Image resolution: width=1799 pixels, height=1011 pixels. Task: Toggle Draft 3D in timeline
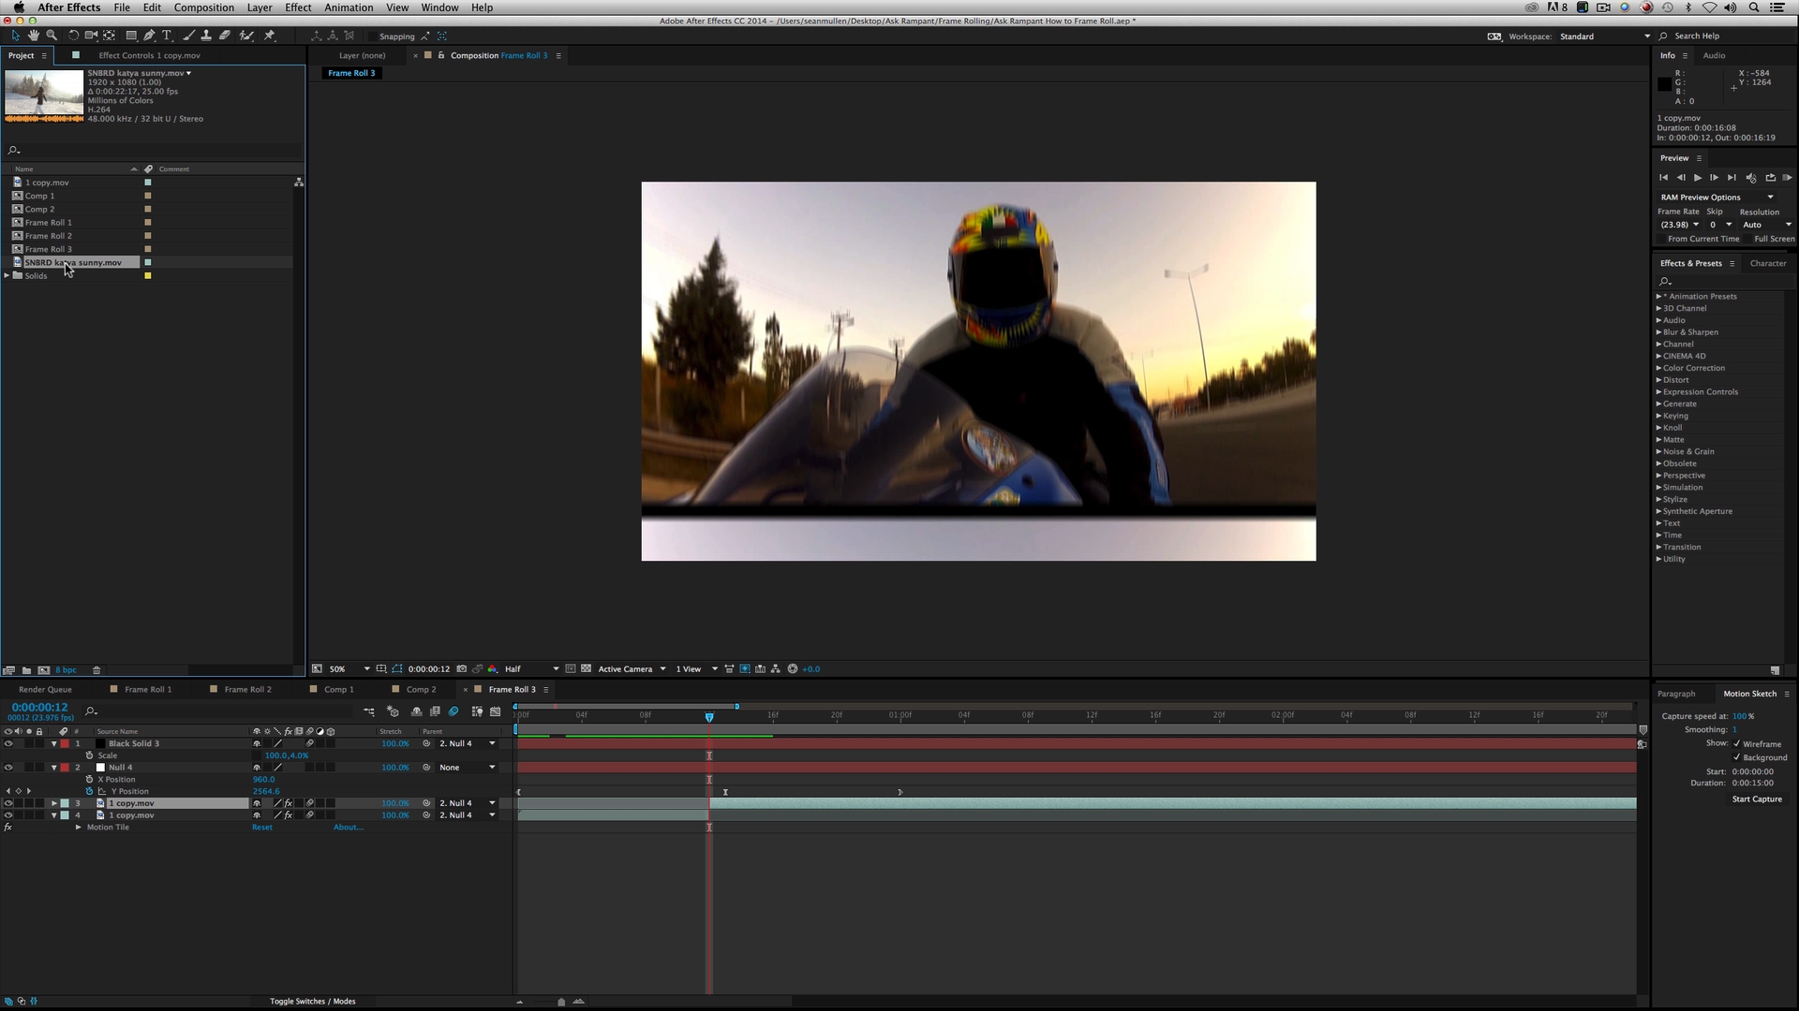[x=393, y=711]
